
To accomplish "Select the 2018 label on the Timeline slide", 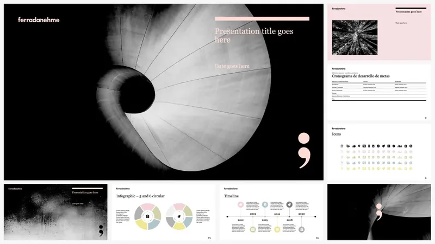I will 290,220.
